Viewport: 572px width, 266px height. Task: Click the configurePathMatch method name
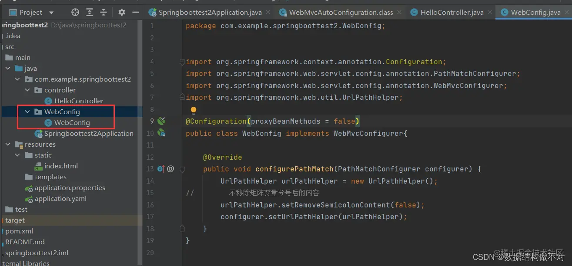click(294, 169)
